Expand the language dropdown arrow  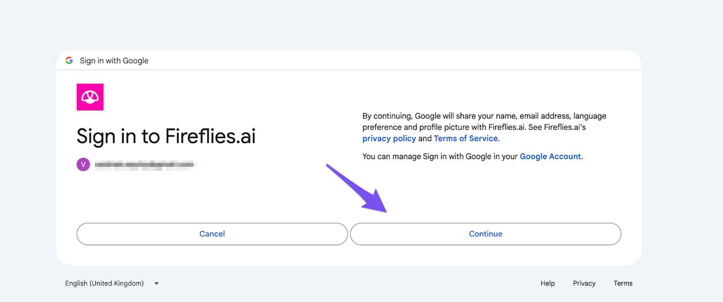[156, 284]
